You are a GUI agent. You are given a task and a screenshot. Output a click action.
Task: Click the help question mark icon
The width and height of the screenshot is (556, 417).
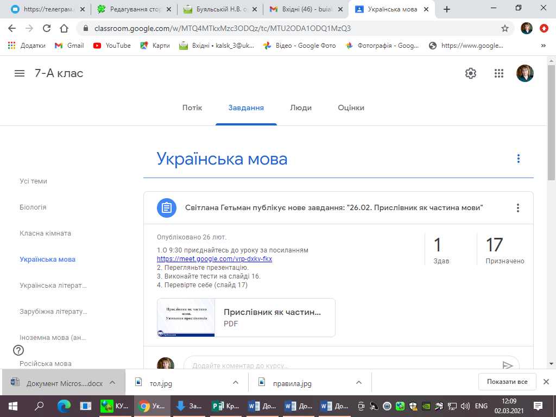click(18, 350)
